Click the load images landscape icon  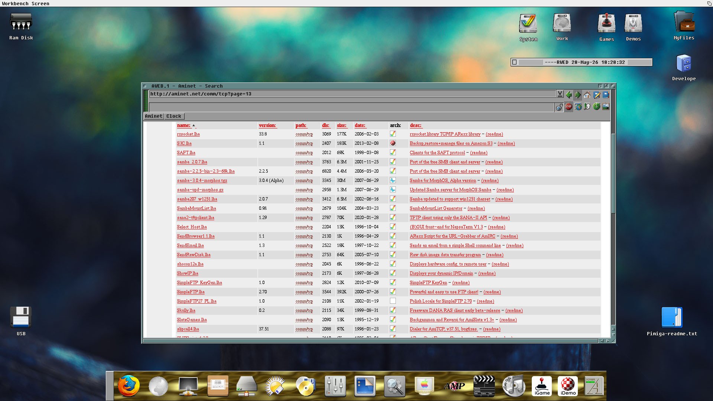(x=606, y=107)
